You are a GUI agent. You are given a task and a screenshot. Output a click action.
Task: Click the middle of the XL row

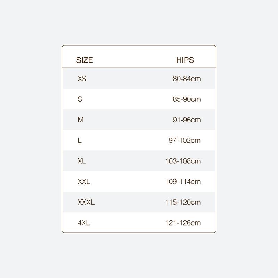point(139,161)
